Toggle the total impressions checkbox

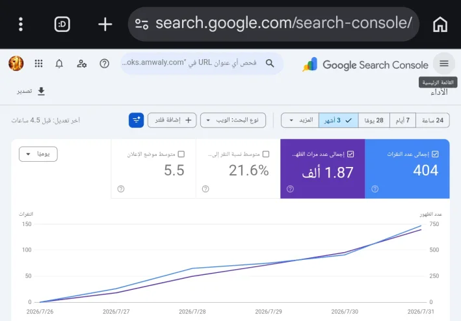350,154
